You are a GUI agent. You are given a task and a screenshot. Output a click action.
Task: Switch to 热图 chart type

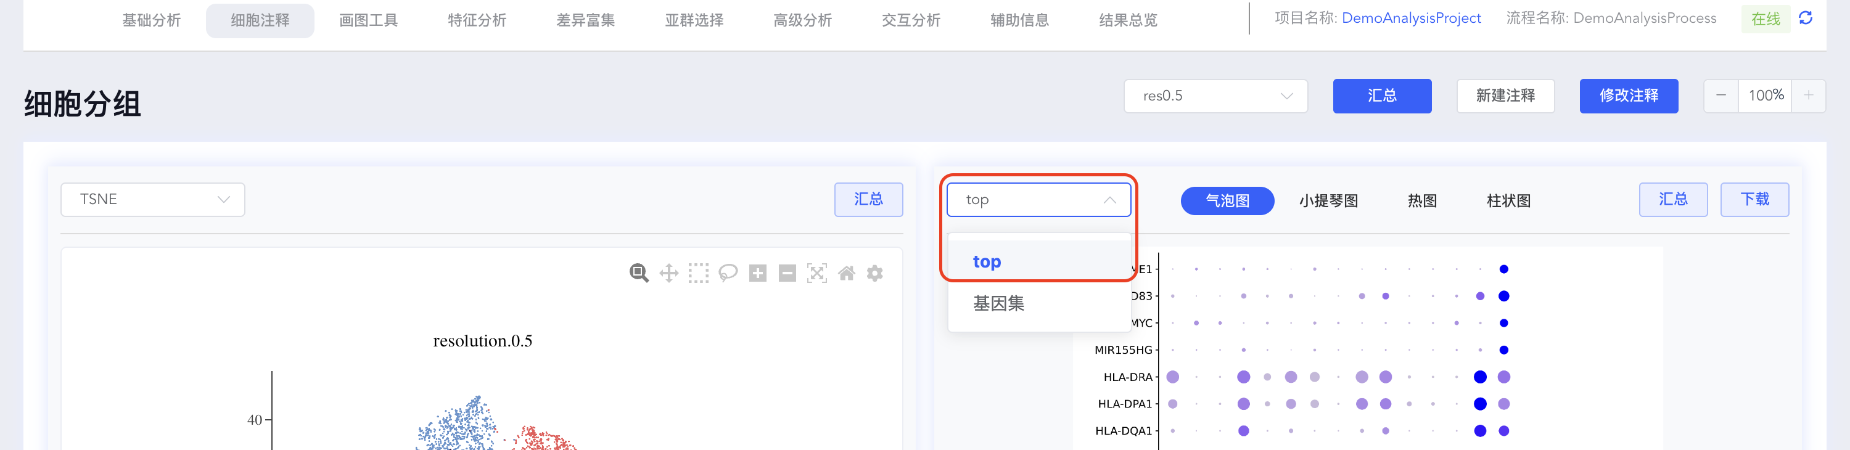click(x=1422, y=200)
